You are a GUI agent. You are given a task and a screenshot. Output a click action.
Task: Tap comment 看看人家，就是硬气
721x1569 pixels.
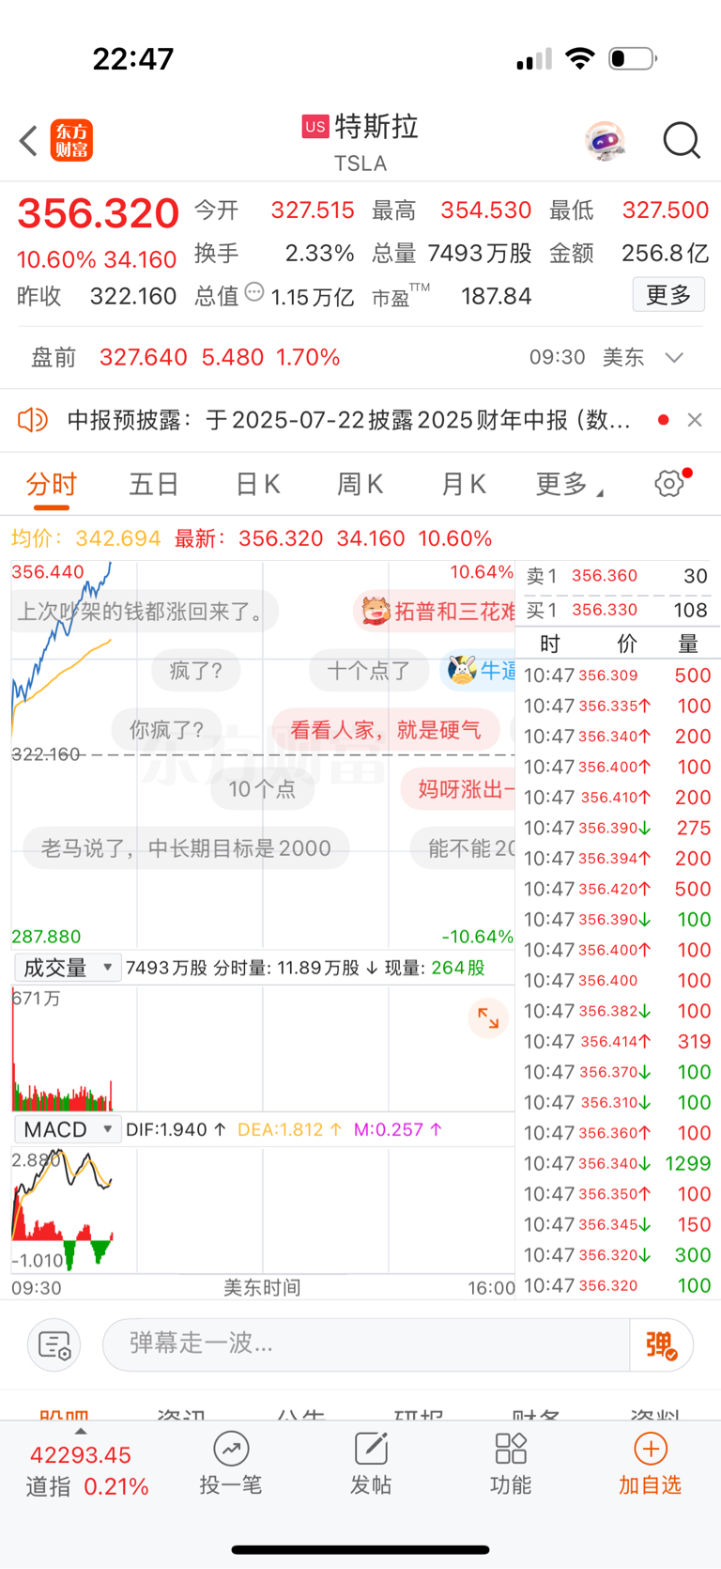coord(386,729)
